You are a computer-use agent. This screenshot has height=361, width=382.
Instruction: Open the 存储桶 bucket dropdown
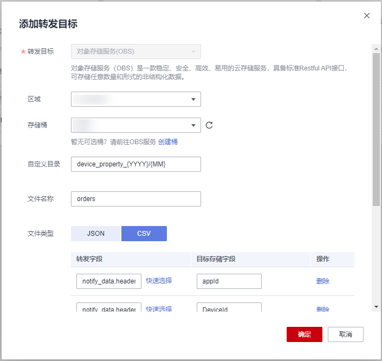click(135, 125)
